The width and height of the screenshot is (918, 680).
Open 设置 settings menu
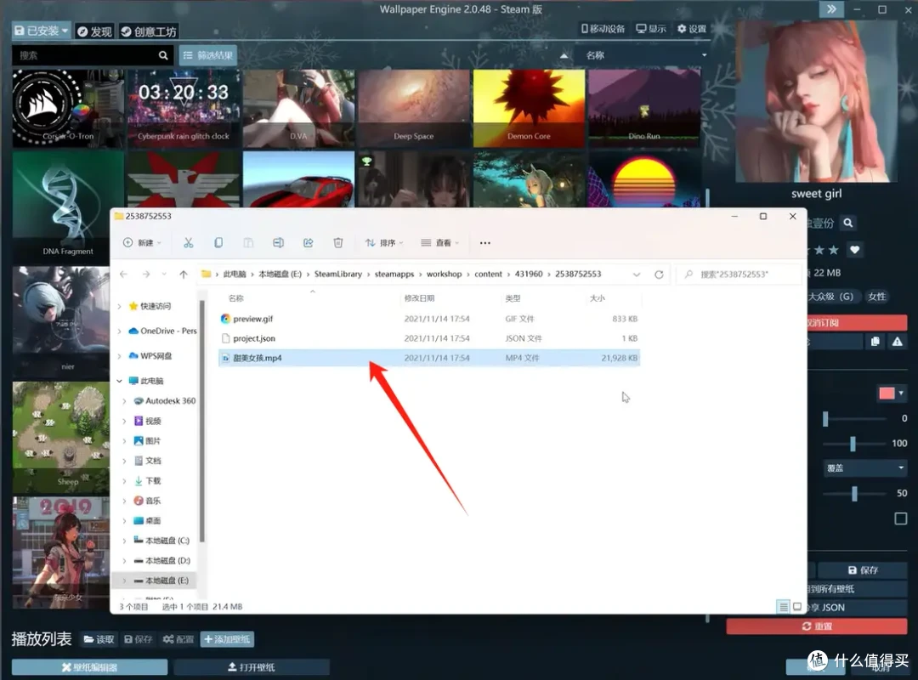pos(691,29)
